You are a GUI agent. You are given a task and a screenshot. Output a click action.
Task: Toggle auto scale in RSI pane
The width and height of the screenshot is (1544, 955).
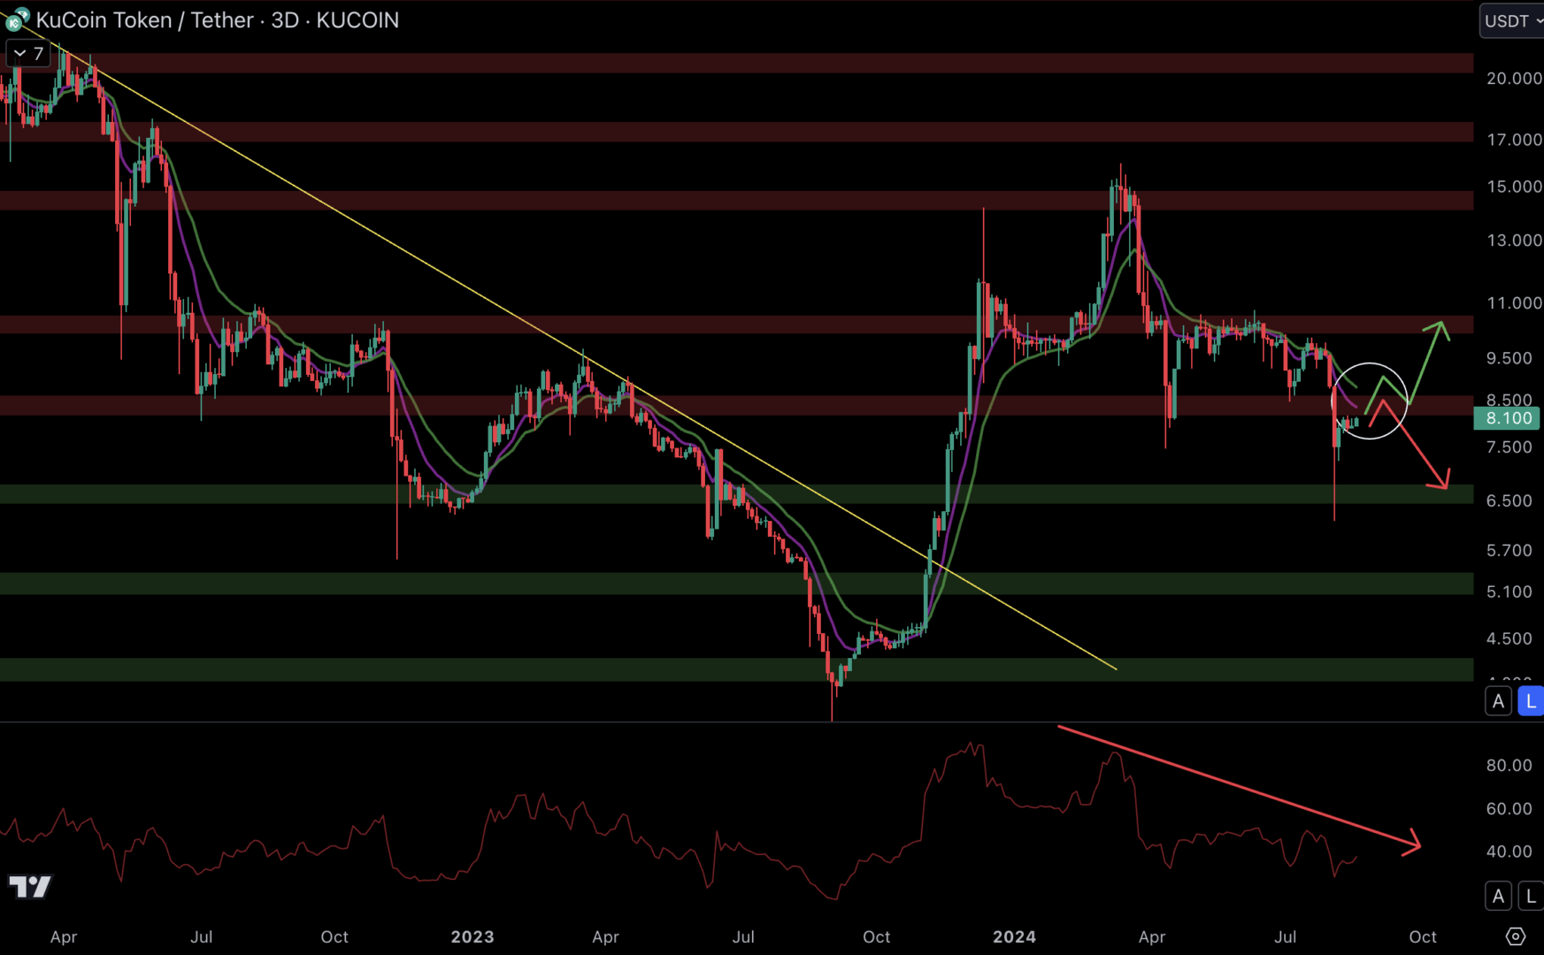coord(1498,896)
